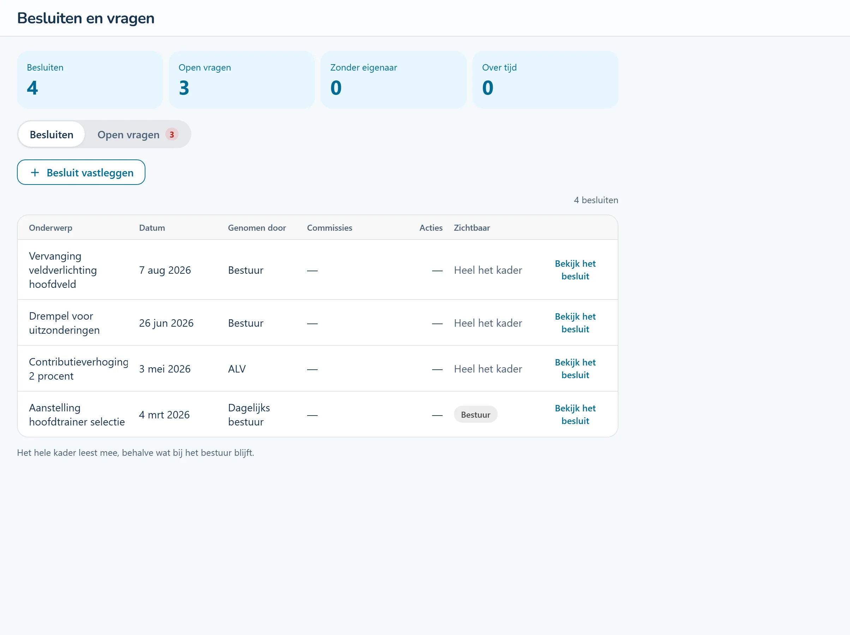Open the Besluit vastleggen button
The image size is (850, 635).
click(81, 173)
